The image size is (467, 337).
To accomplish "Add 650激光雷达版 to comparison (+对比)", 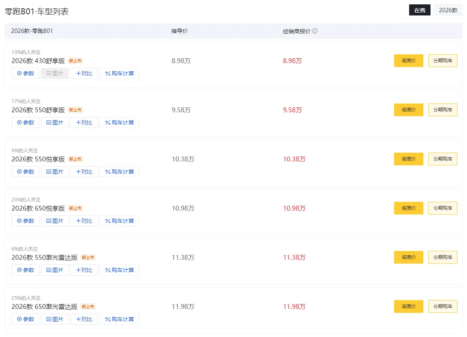I will [x=84, y=319].
